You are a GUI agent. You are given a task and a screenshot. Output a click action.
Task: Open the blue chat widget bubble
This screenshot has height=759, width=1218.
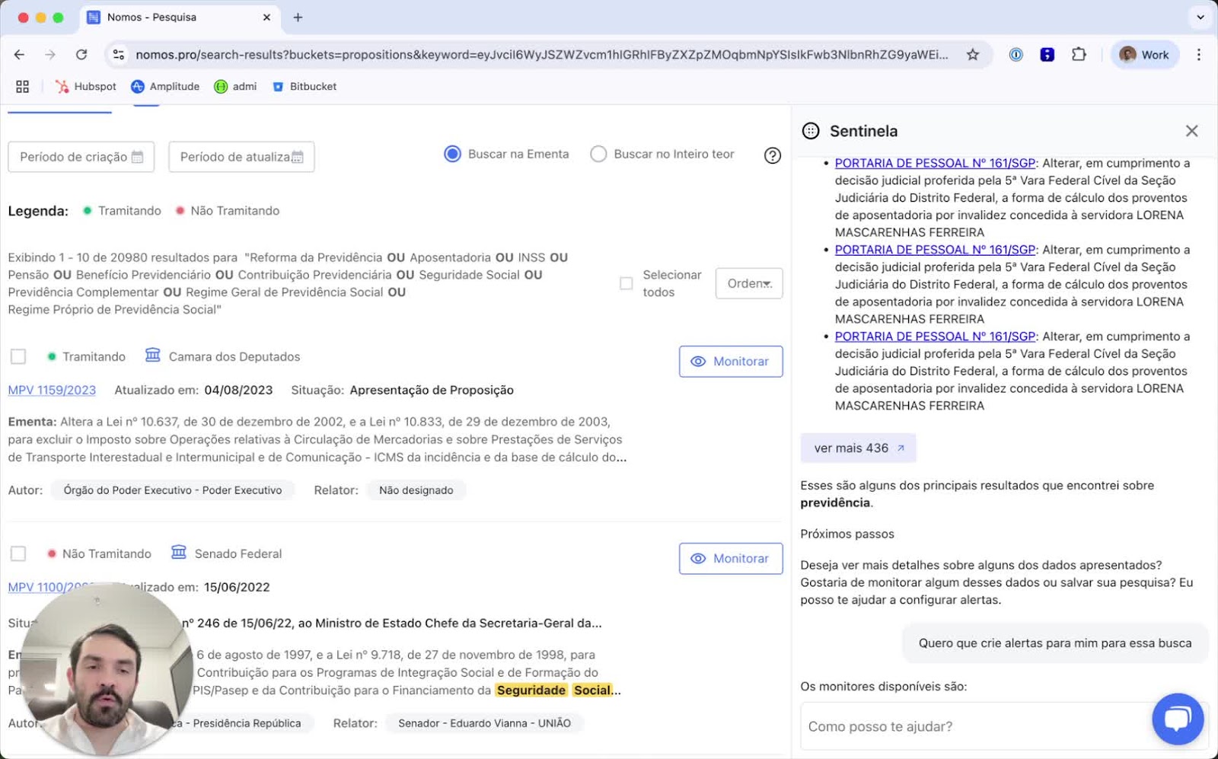[1178, 719]
